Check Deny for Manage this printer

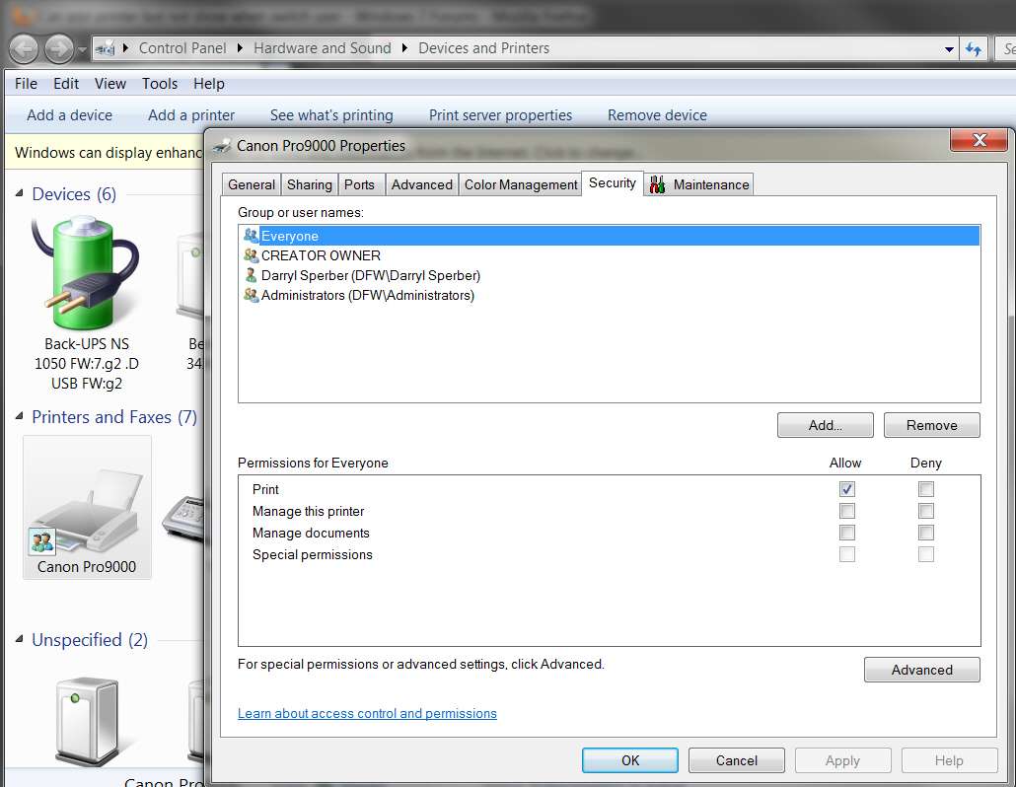coord(926,511)
